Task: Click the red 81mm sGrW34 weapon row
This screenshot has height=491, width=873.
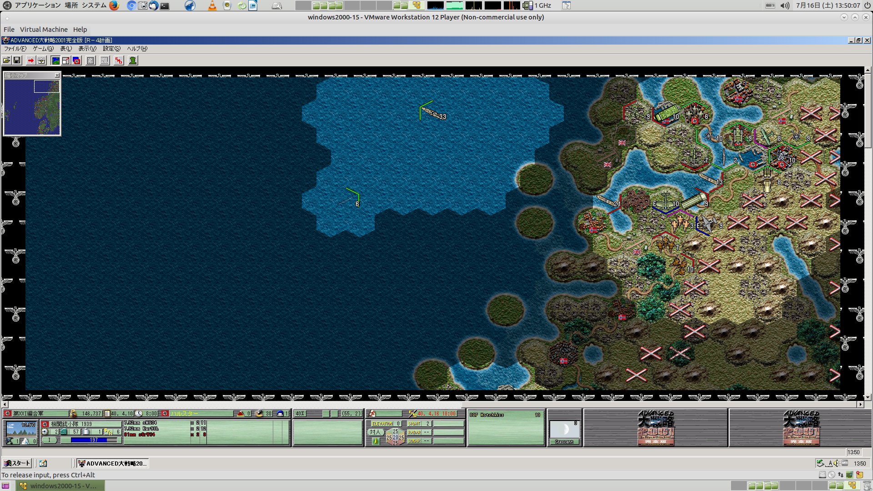Action: point(165,435)
